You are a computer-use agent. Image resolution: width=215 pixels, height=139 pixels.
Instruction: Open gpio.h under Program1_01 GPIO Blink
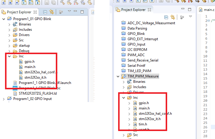(30, 62)
